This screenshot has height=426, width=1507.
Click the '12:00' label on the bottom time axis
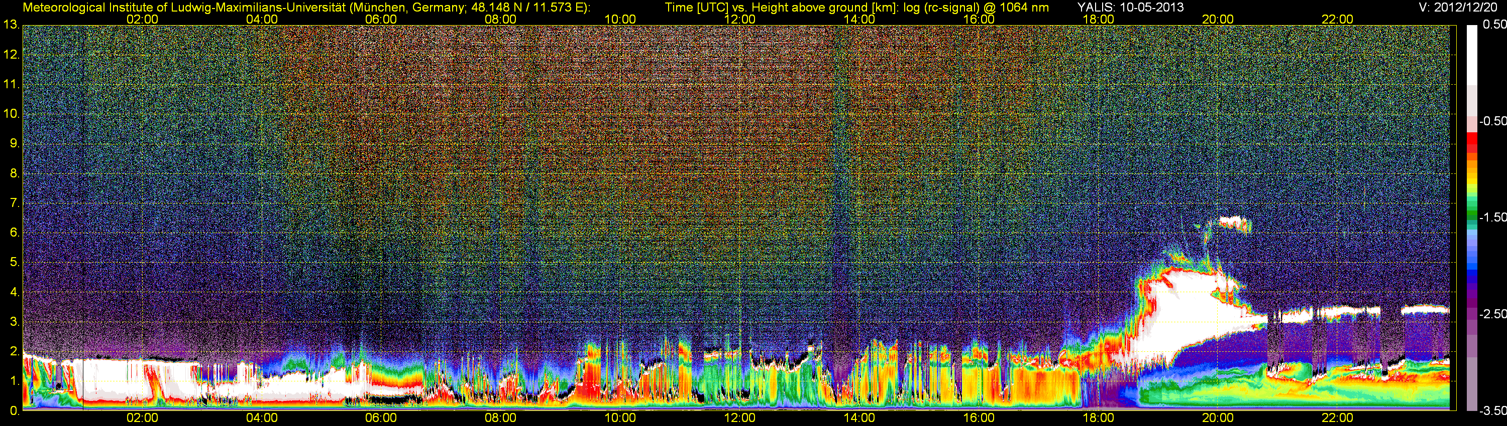coord(739,418)
